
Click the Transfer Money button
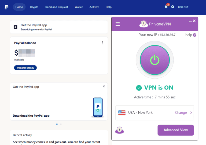(25, 68)
